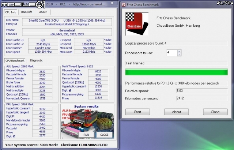The width and height of the screenshot is (234, 150).
Task: Click the Core Speed value 1369.594 Mhz
Action: (43, 52)
